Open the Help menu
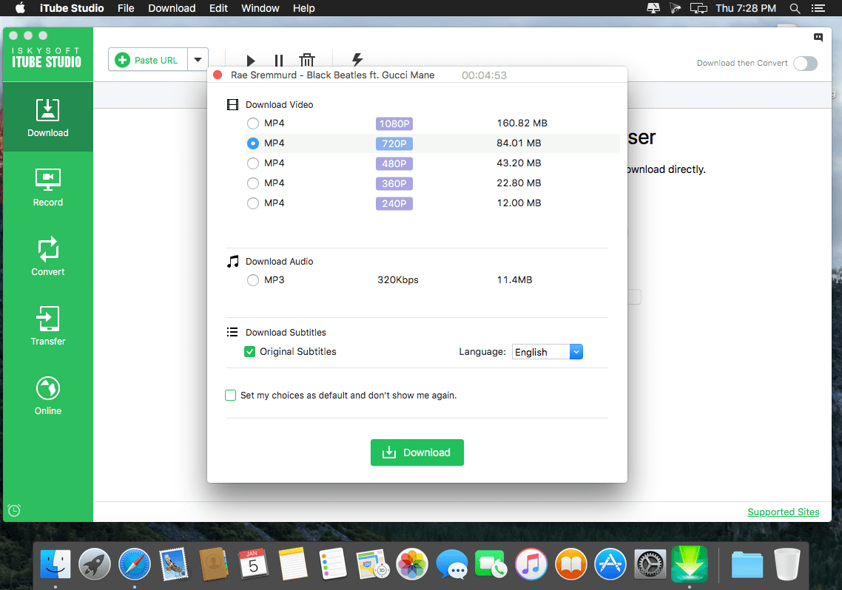 (304, 8)
